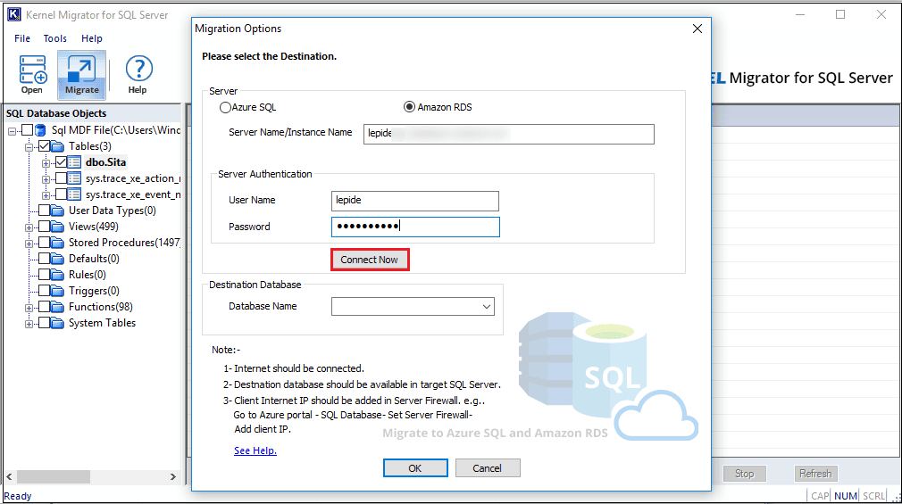This screenshot has width=902, height=504.
Task: Maximize the Kernel Migrator window
Action: (840, 14)
